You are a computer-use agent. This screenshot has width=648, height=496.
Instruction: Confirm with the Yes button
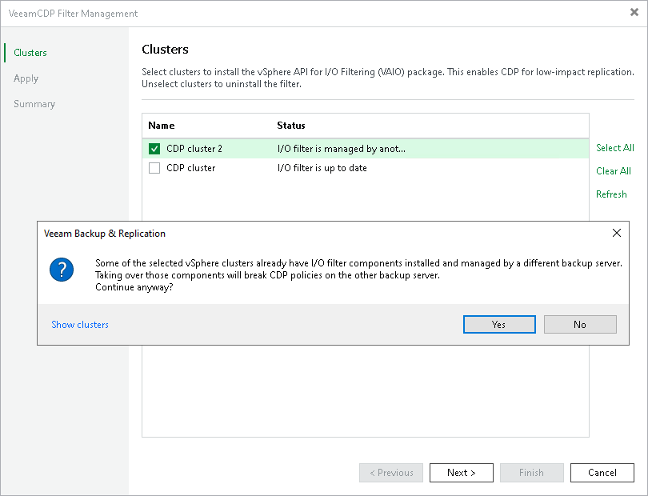click(x=499, y=325)
